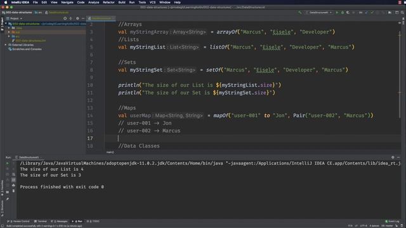Open the Navigate menu
This screenshot has height=228, width=406.
point(67,3)
